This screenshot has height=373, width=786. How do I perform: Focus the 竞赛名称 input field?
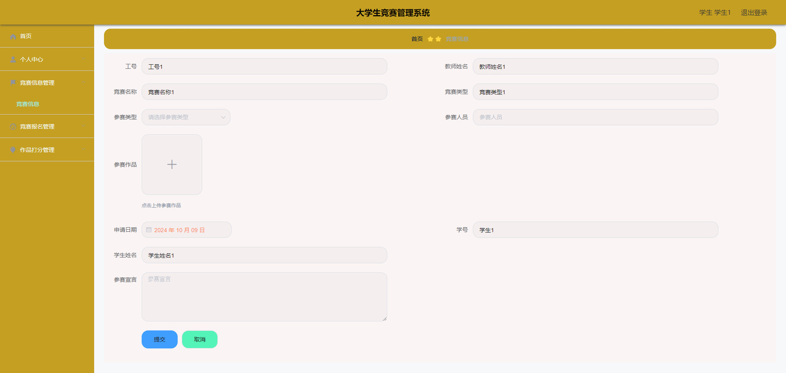264,92
